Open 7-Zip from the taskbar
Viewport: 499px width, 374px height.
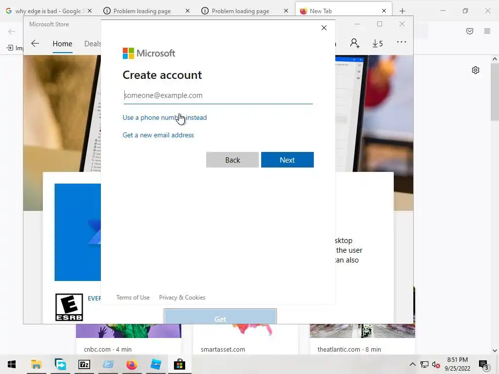[x=84, y=364]
